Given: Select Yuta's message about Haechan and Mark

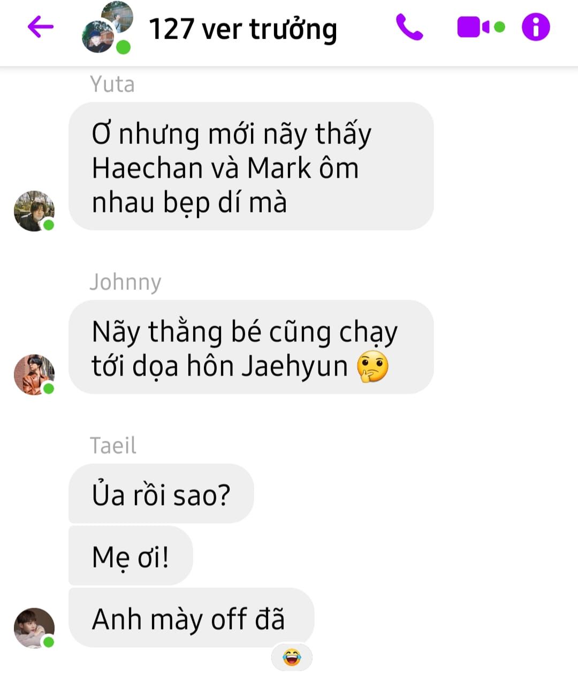Looking at the screenshot, I should tap(251, 166).
